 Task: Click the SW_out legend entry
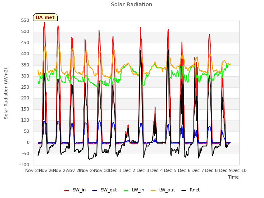pos(104,190)
